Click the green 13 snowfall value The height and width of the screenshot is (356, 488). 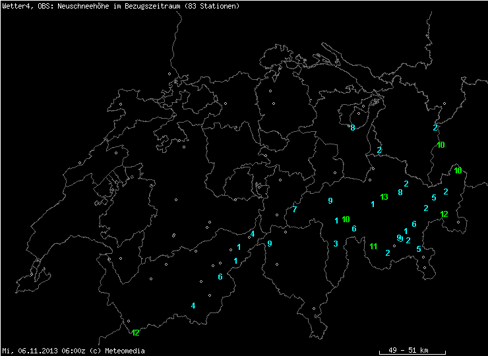coord(384,197)
